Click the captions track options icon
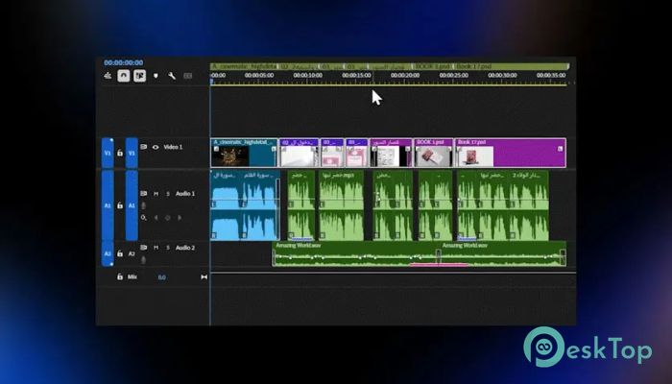The width and height of the screenshot is (672, 384). pos(188,76)
